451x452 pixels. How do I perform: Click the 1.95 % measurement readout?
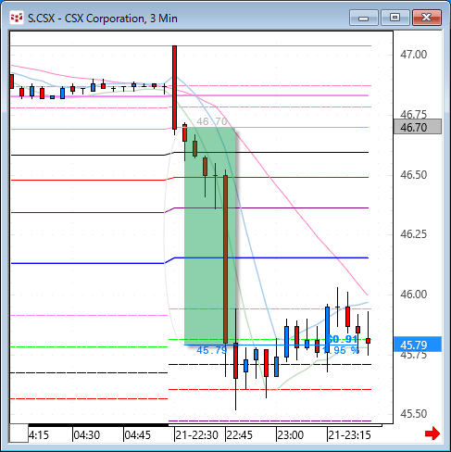341,350
